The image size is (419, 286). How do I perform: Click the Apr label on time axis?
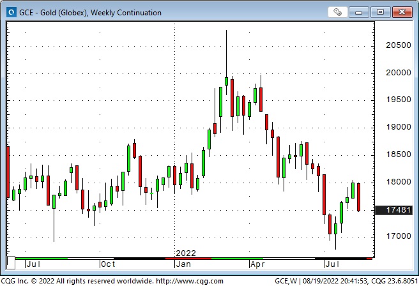coord(258,264)
